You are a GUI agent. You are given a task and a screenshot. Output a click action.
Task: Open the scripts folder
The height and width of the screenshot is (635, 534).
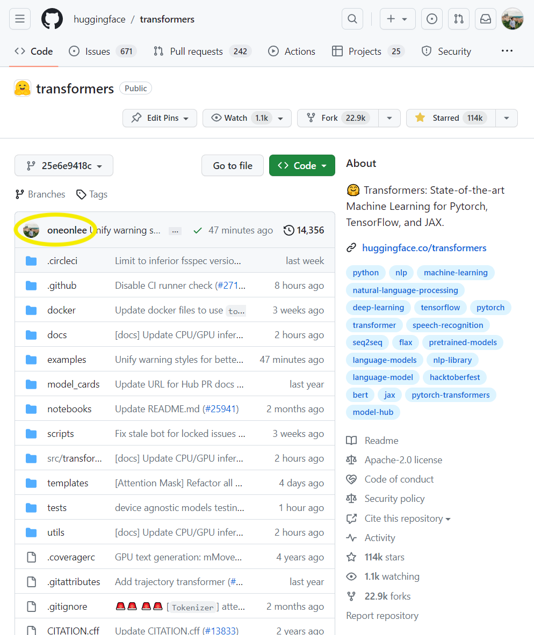60,434
